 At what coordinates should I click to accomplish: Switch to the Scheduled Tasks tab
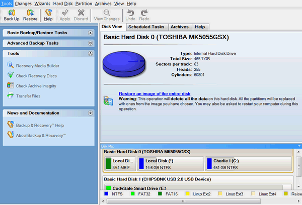pos(147,27)
